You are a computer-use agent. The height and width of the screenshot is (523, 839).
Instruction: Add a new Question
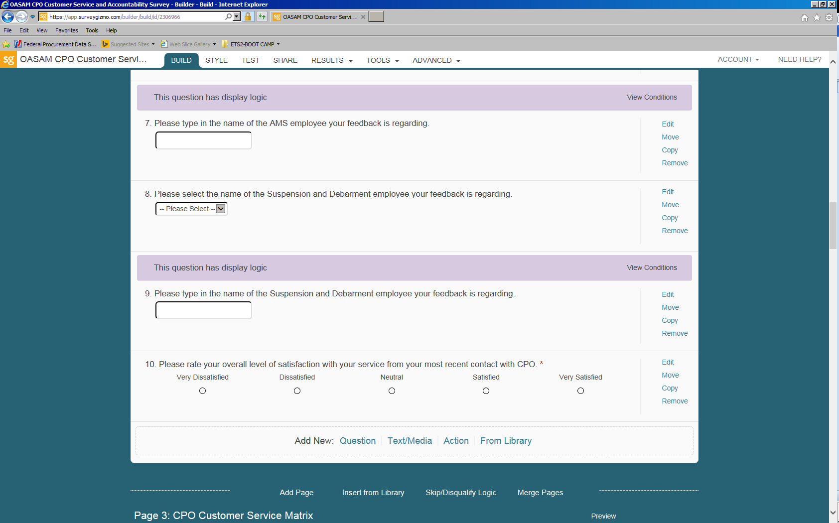point(358,441)
